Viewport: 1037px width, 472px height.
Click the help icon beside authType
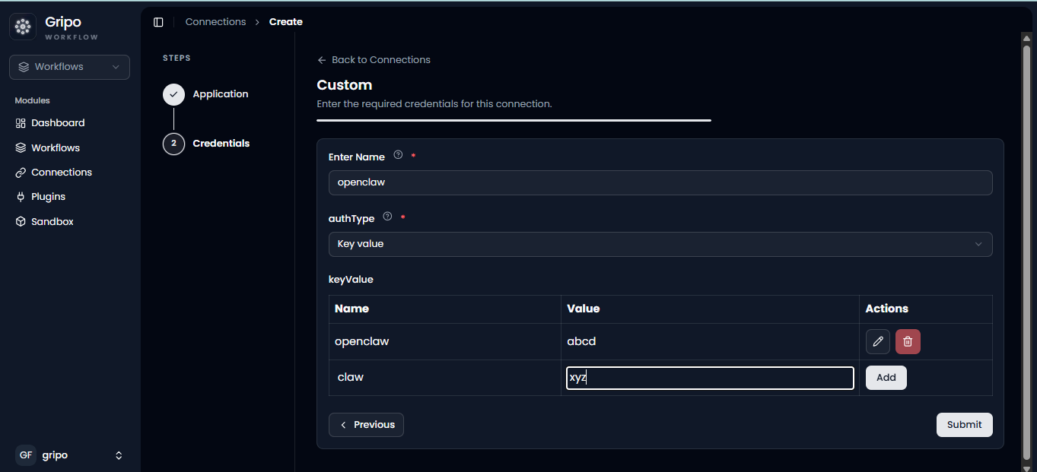coord(388,217)
